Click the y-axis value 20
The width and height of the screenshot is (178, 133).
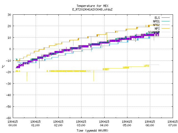pos(9,26)
